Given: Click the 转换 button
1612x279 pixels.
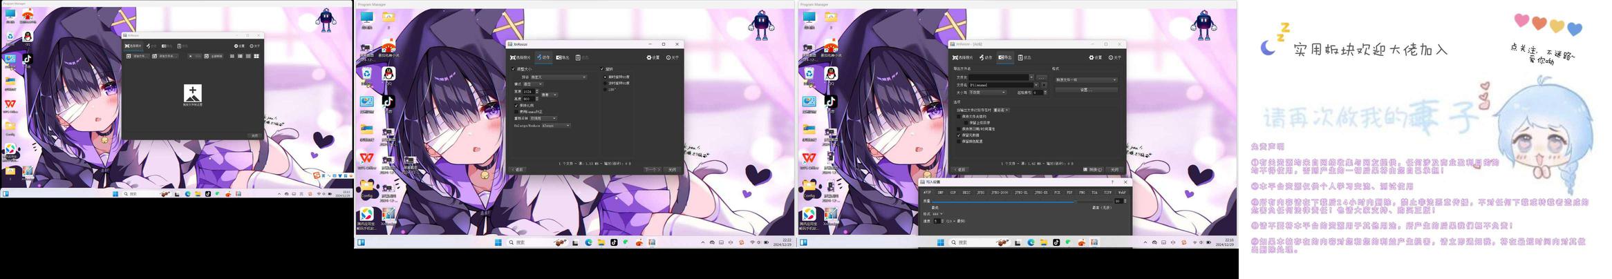Looking at the screenshot, I should pyautogui.click(x=1093, y=169).
